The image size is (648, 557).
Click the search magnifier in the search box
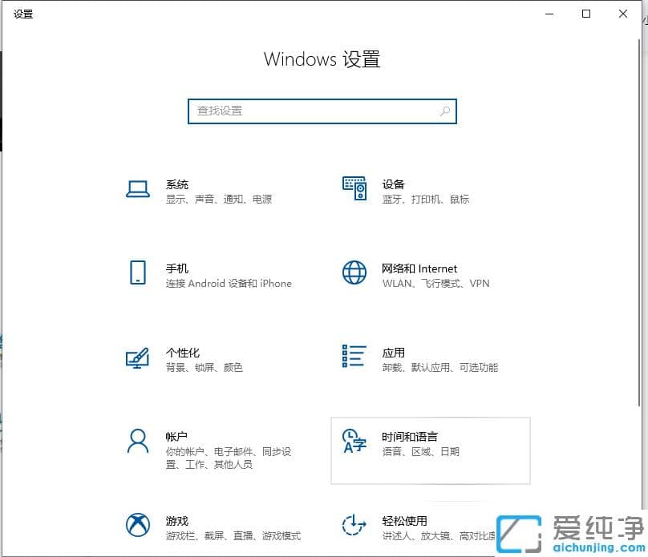pyautogui.click(x=444, y=111)
